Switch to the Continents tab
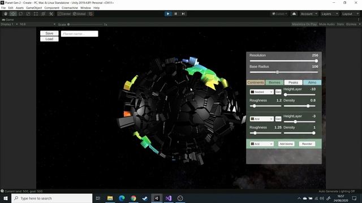The image size is (362, 203). pos(256,82)
